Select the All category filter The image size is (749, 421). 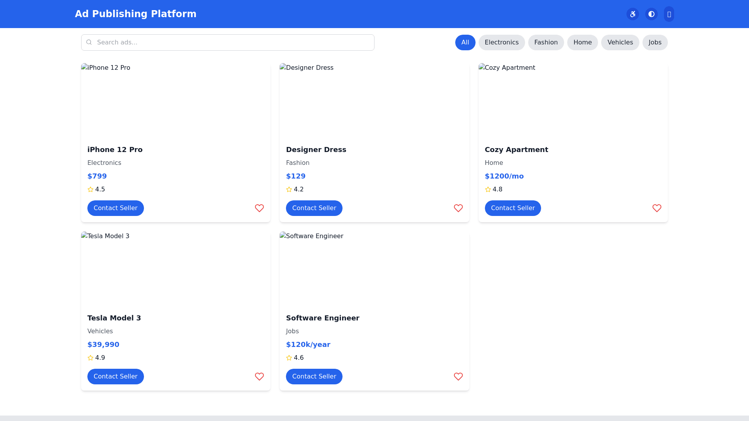[x=465, y=42]
